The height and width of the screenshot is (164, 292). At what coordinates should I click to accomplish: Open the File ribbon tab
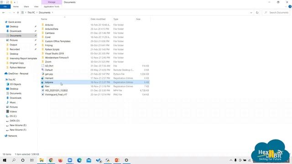pyautogui.click(x=5, y=6)
